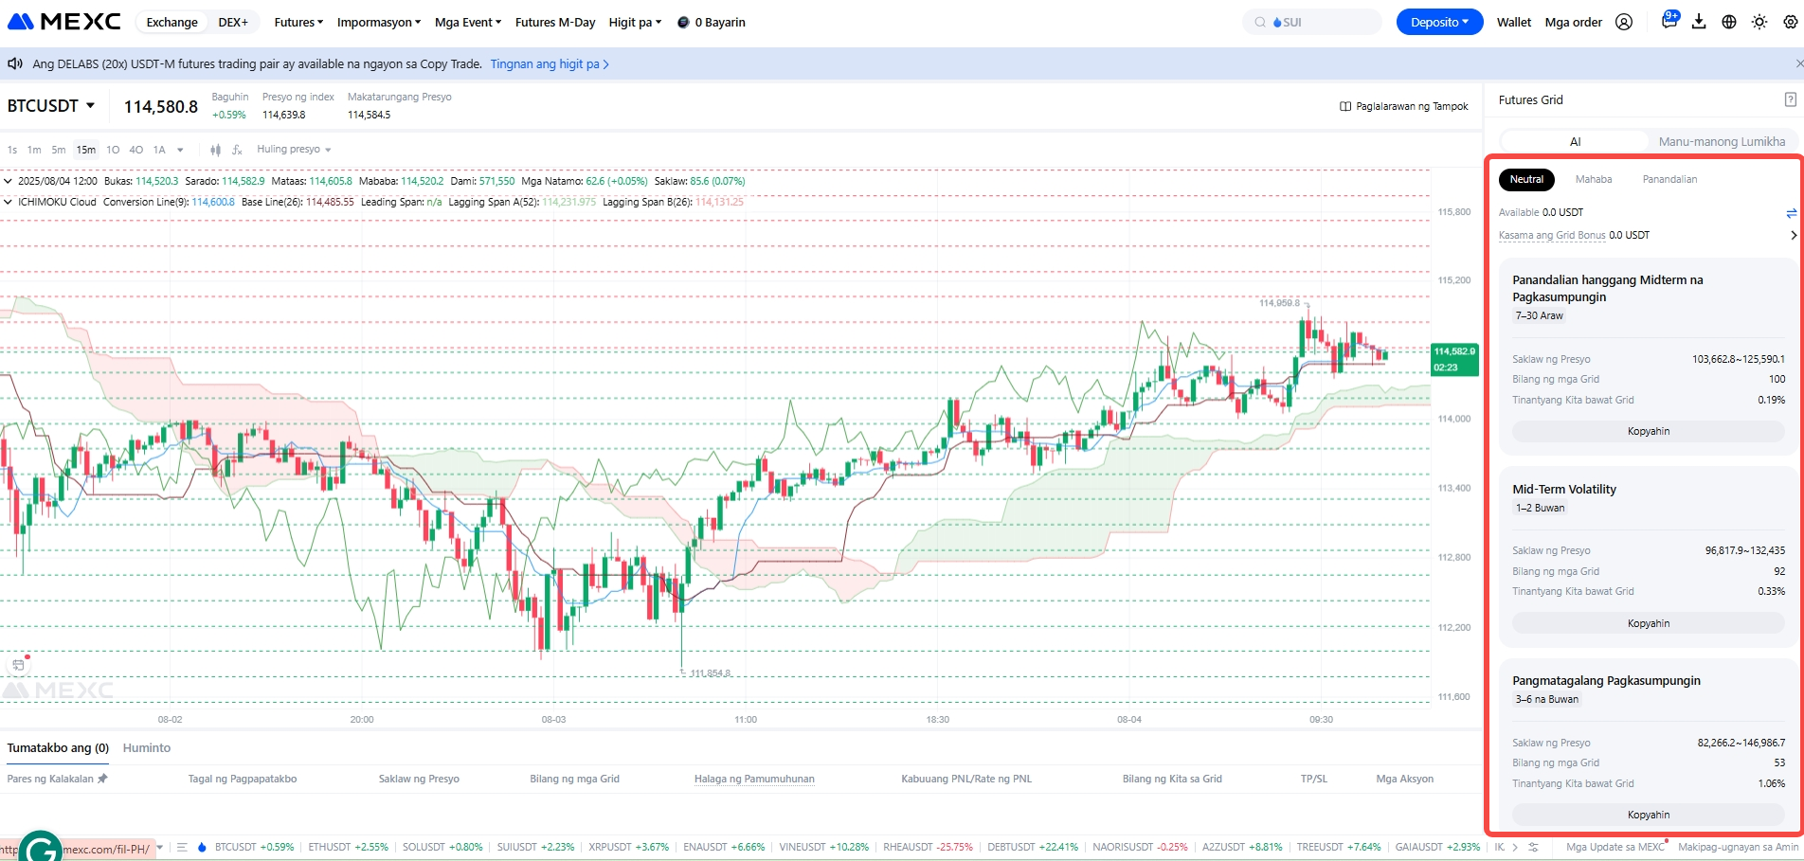Open Paglalarawan ng Tampok book icon link
1804x861 pixels.
pyautogui.click(x=1403, y=106)
